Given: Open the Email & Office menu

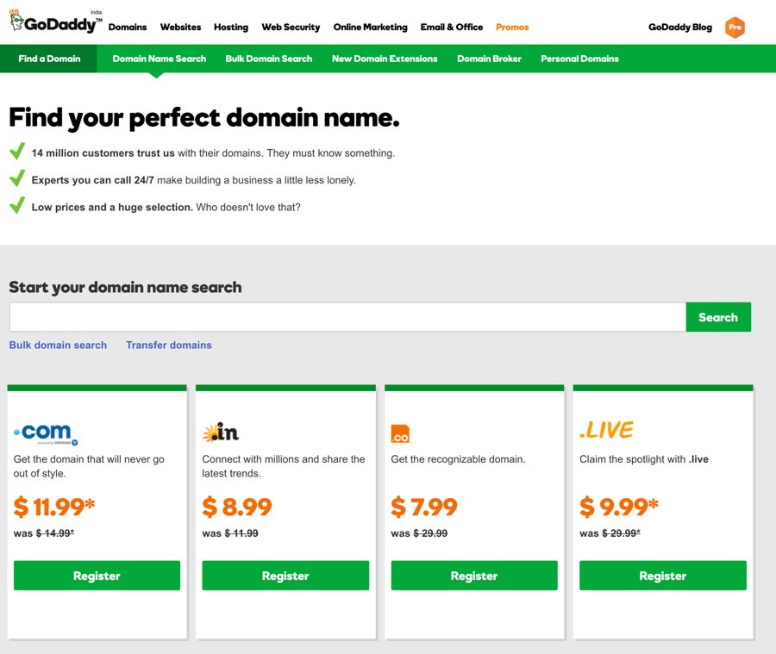Looking at the screenshot, I should point(452,27).
